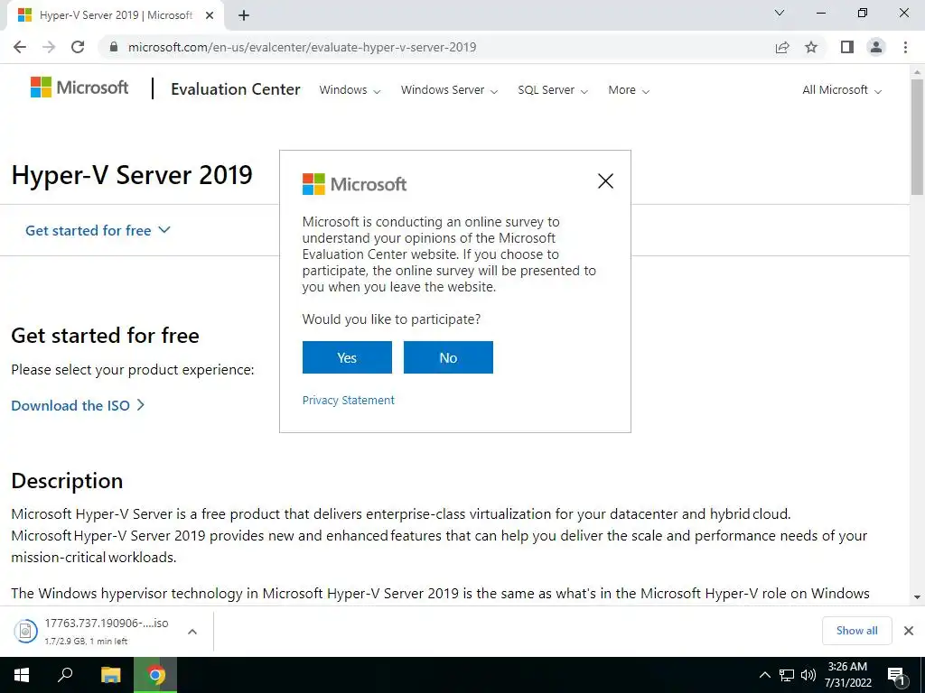Open the Chrome profile avatar
Image resolution: width=925 pixels, height=693 pixels.
click(x=876, y=47)
